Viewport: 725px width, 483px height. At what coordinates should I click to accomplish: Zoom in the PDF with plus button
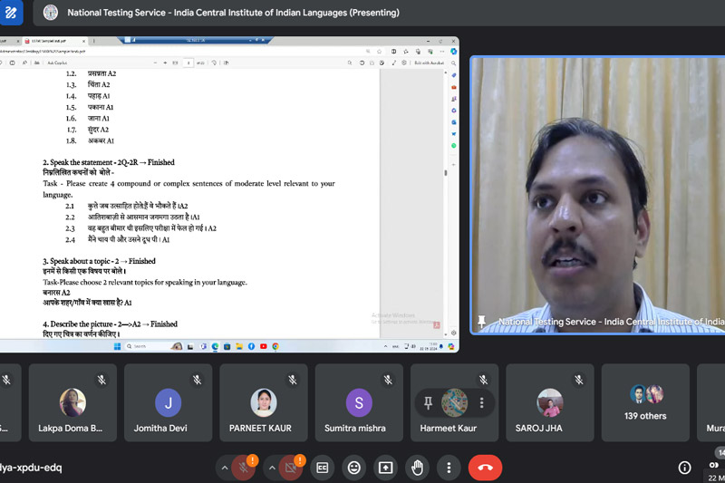pos(165,63)
